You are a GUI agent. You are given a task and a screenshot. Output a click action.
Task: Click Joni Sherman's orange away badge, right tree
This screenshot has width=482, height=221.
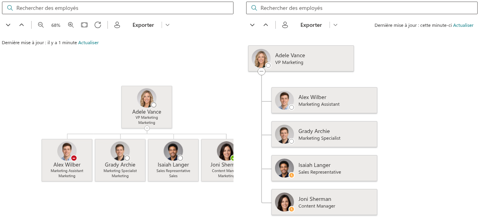(292, 209)
